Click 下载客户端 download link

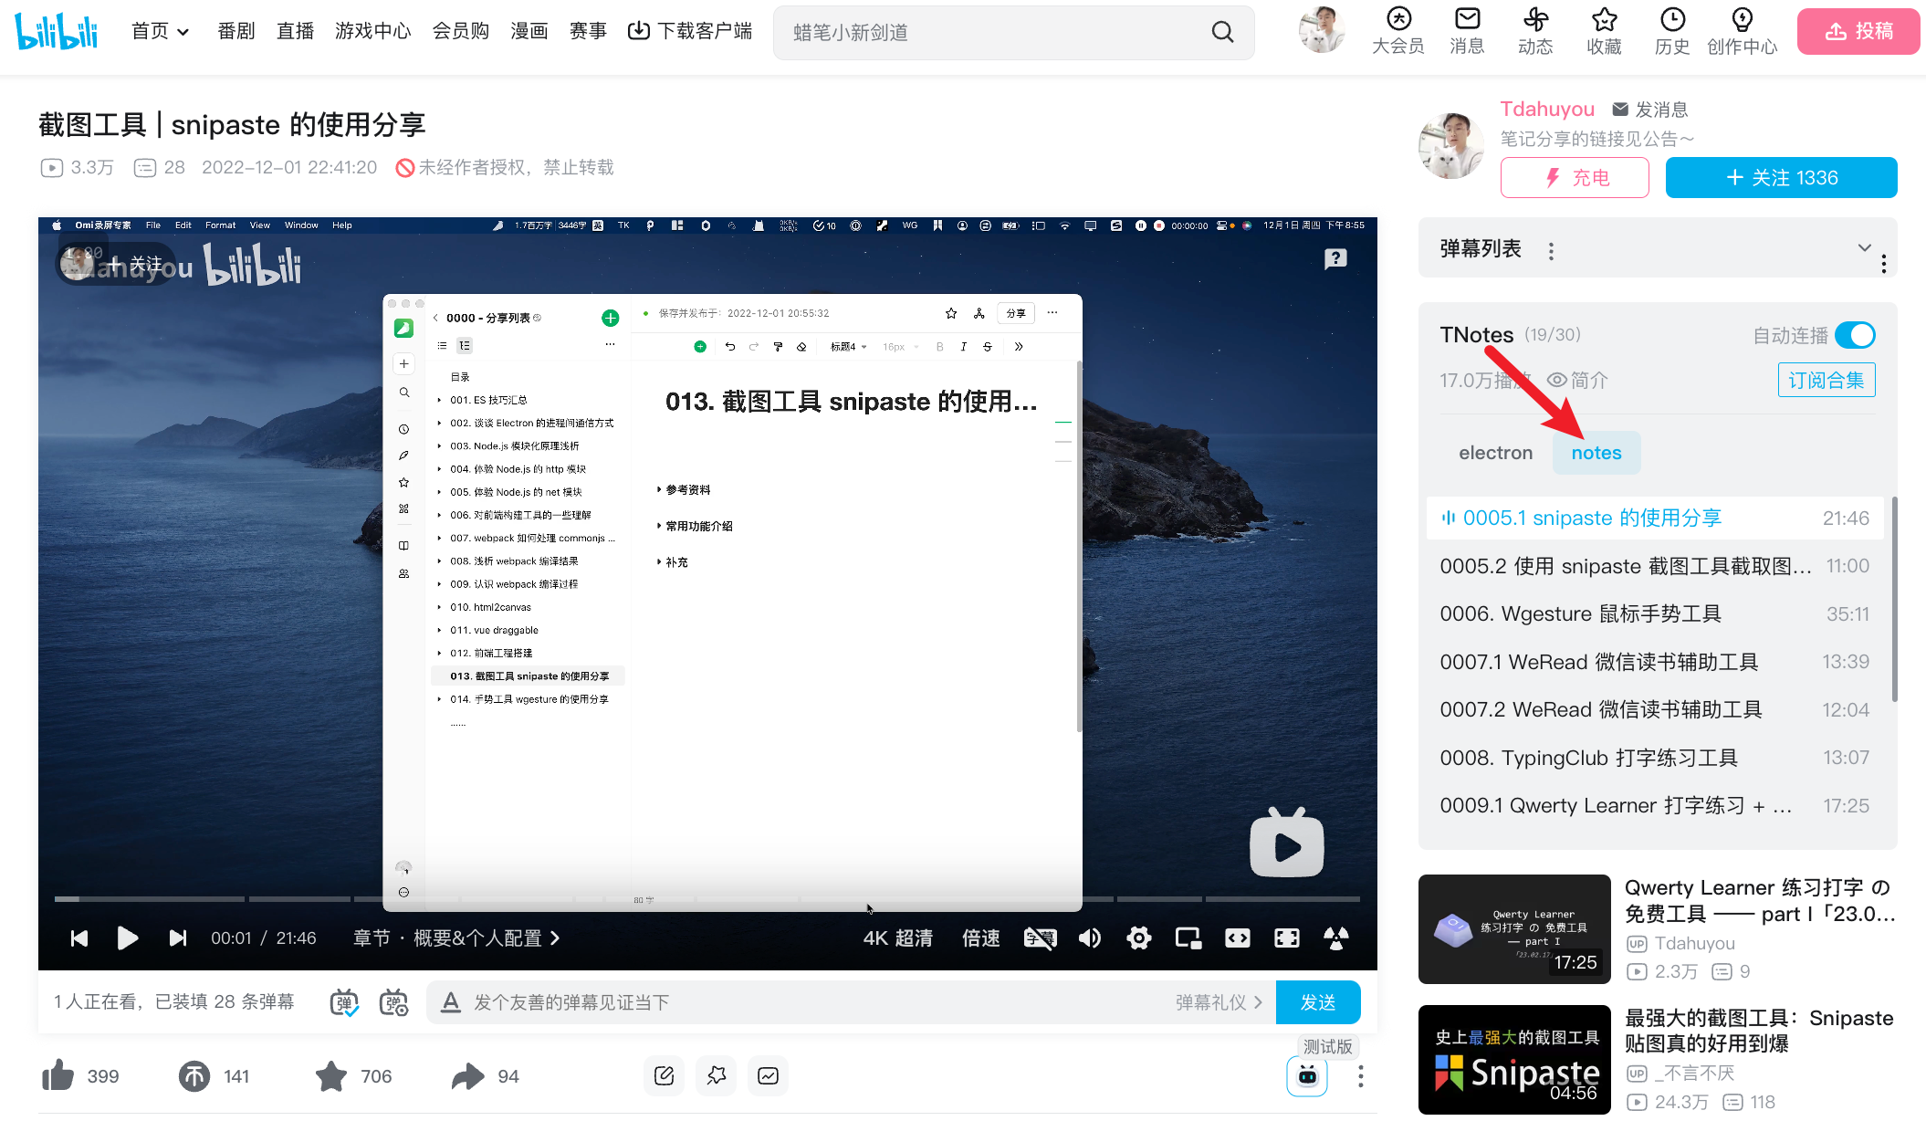point(690,31)
